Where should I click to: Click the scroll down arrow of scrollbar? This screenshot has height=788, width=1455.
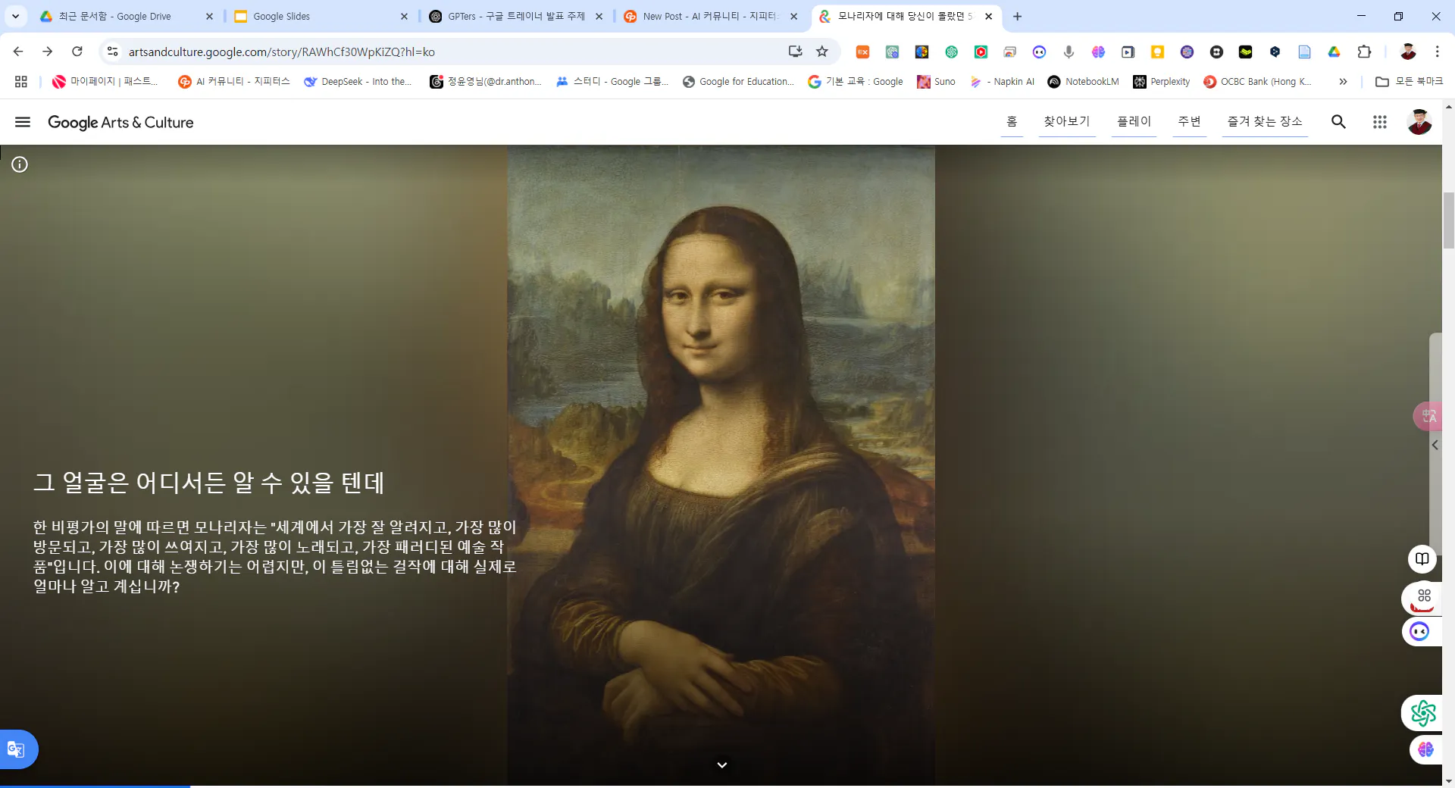1448,780
